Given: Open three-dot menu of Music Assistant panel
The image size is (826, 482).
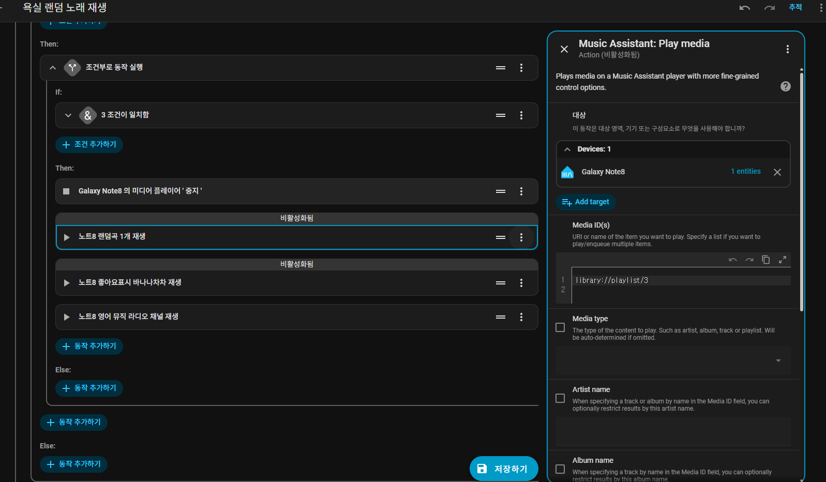Looking at the screenshot, I should click(787, 49).
